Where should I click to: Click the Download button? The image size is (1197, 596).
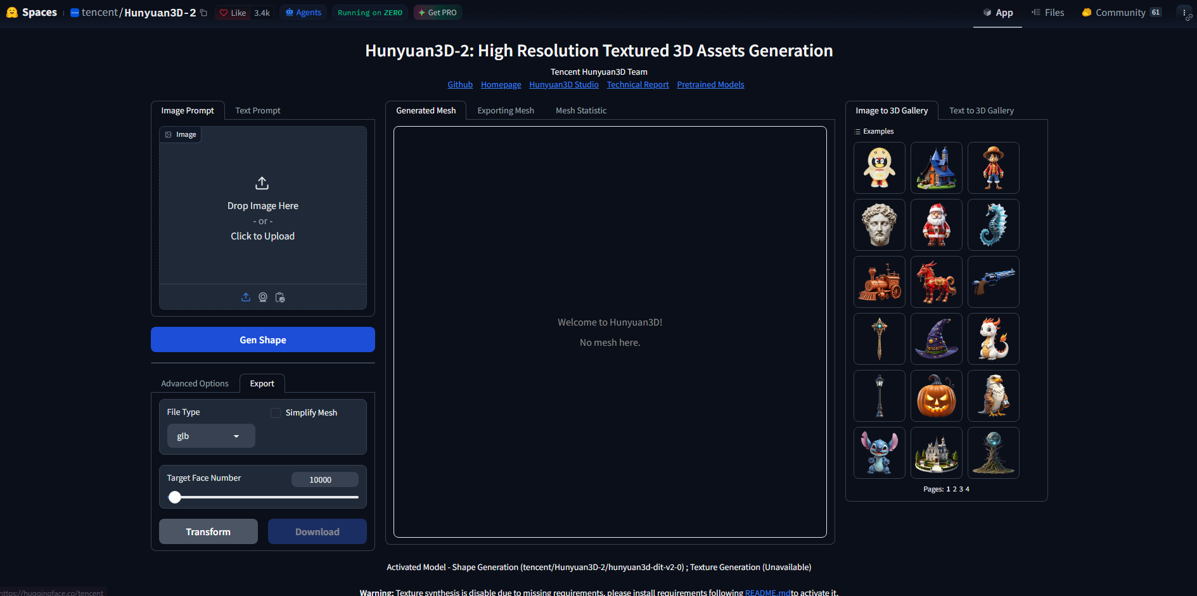tap(317, 531)
